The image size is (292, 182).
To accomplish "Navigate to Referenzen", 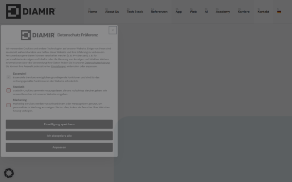I will 159,12.
